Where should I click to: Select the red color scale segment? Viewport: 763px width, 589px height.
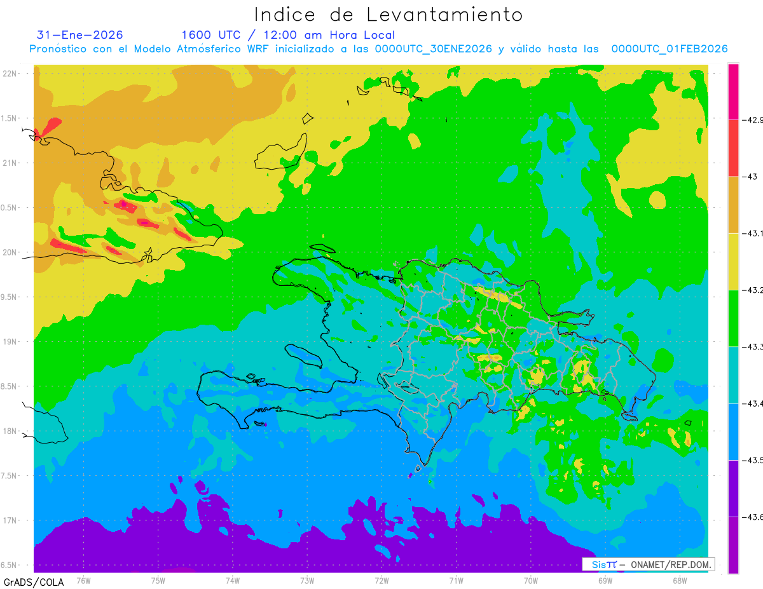coord(733,148)
